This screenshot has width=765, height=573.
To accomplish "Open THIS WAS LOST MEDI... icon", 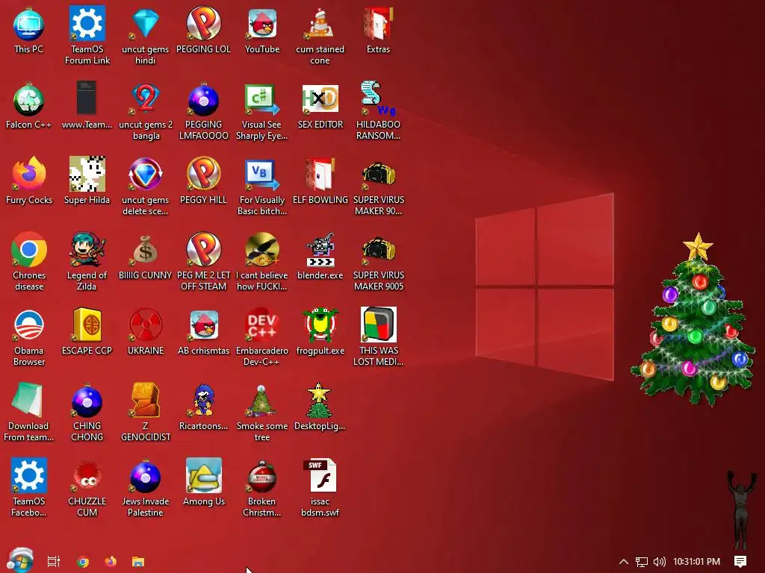I will (378, 336).
